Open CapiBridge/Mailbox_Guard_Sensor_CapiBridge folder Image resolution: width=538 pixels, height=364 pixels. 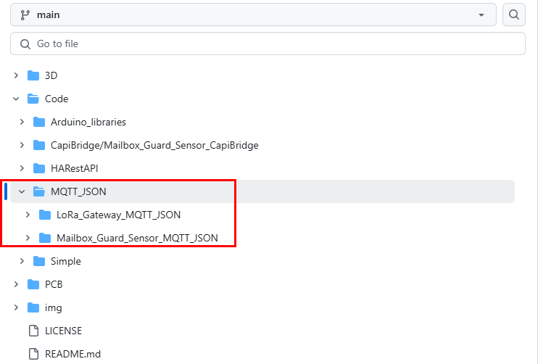click(154, 145)
